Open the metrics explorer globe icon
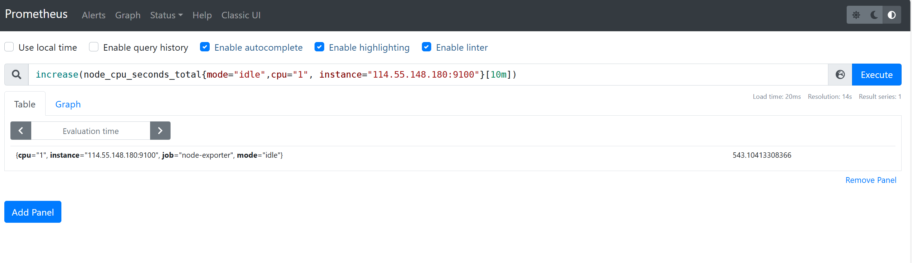Screen dimensions: 912x263 840,75
